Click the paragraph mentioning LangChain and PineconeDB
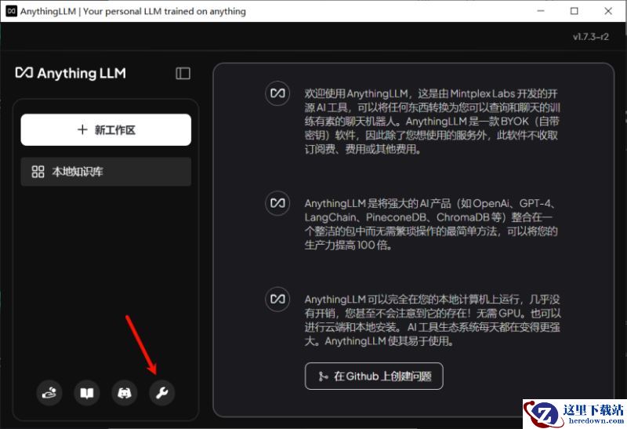 431,224
